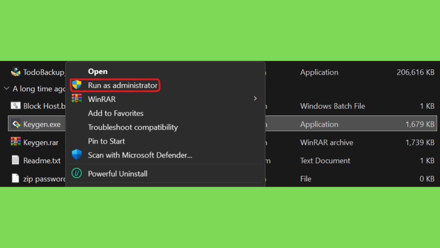Click the 1 KB size in Block Host row
440x248 pixels.
(x=427, y=106)
